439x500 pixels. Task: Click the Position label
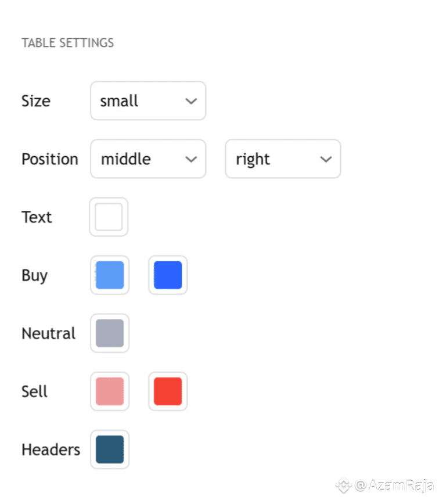click(x=50, y=159)
